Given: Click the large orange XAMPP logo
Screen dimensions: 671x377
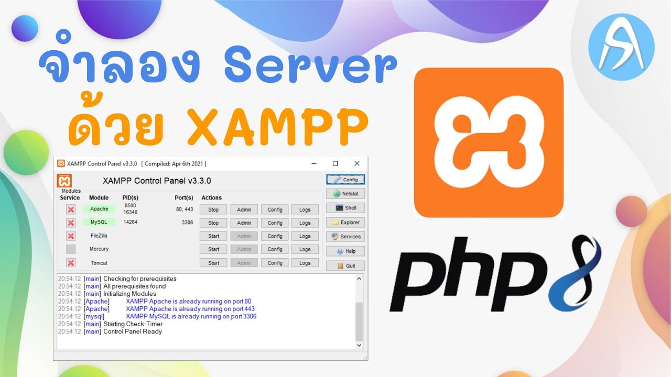Looking at the screenshot, I should click(x=489, y=142).
